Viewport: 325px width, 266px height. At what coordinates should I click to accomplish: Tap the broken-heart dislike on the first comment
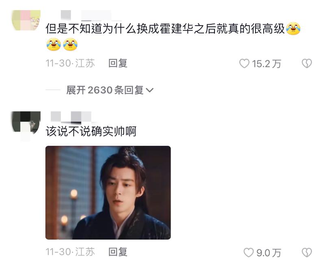coord(307,63)
